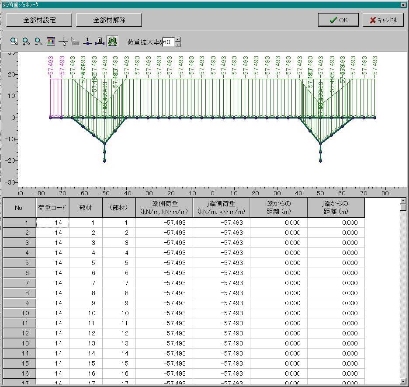The width and height of the screenshot is (409, 387).
Task: Click the zoom window magnifier icon
Action: [14, 42]
